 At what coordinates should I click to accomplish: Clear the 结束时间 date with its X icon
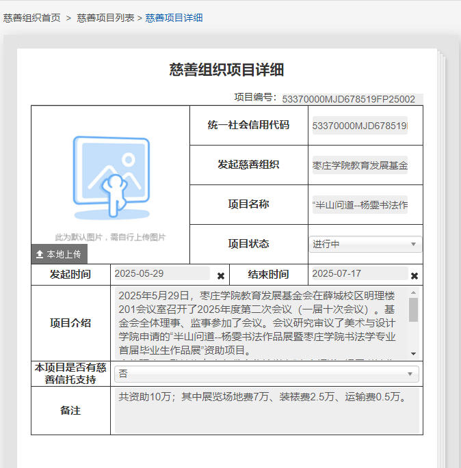pos(414,276)
